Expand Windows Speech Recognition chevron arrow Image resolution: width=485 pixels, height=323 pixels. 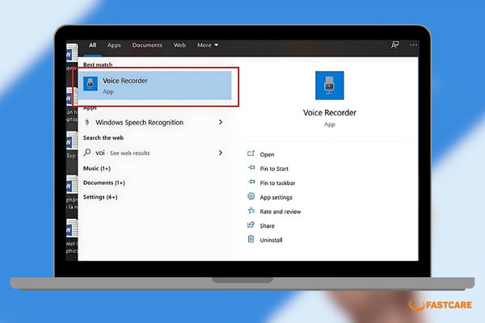point(221,122)
